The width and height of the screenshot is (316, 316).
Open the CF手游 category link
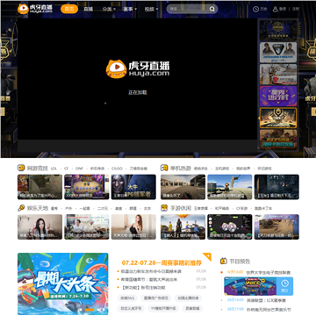click(241, 209)
